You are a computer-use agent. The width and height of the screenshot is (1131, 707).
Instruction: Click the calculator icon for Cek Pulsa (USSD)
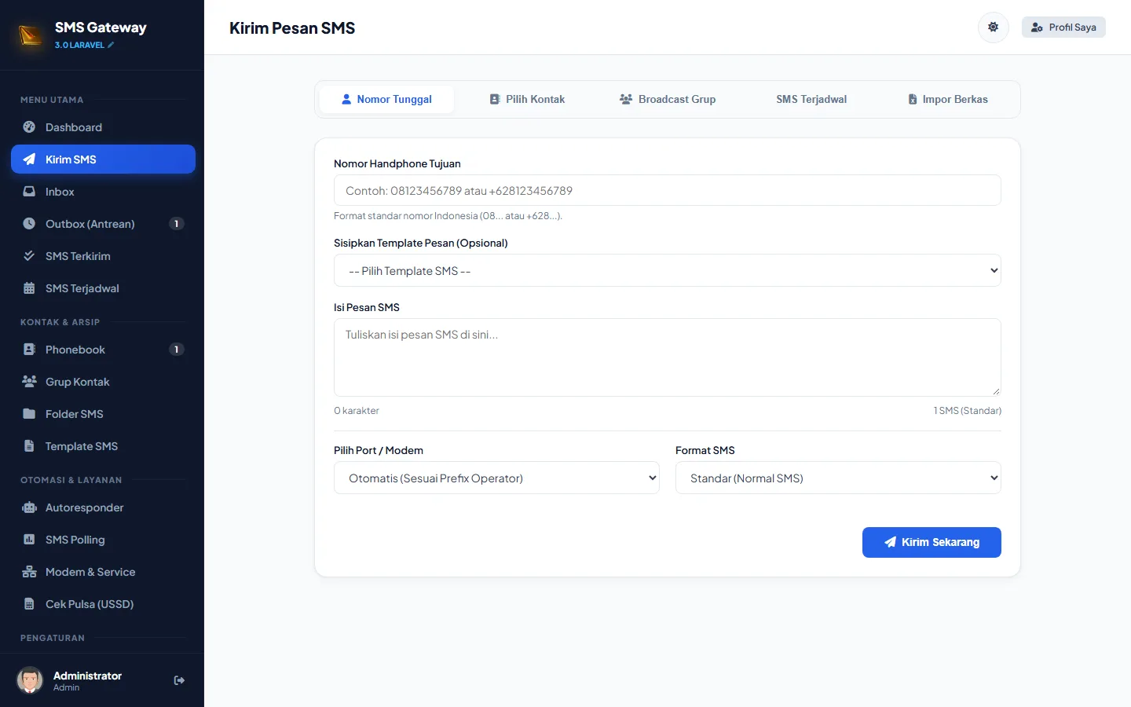[x=29, y=604]
